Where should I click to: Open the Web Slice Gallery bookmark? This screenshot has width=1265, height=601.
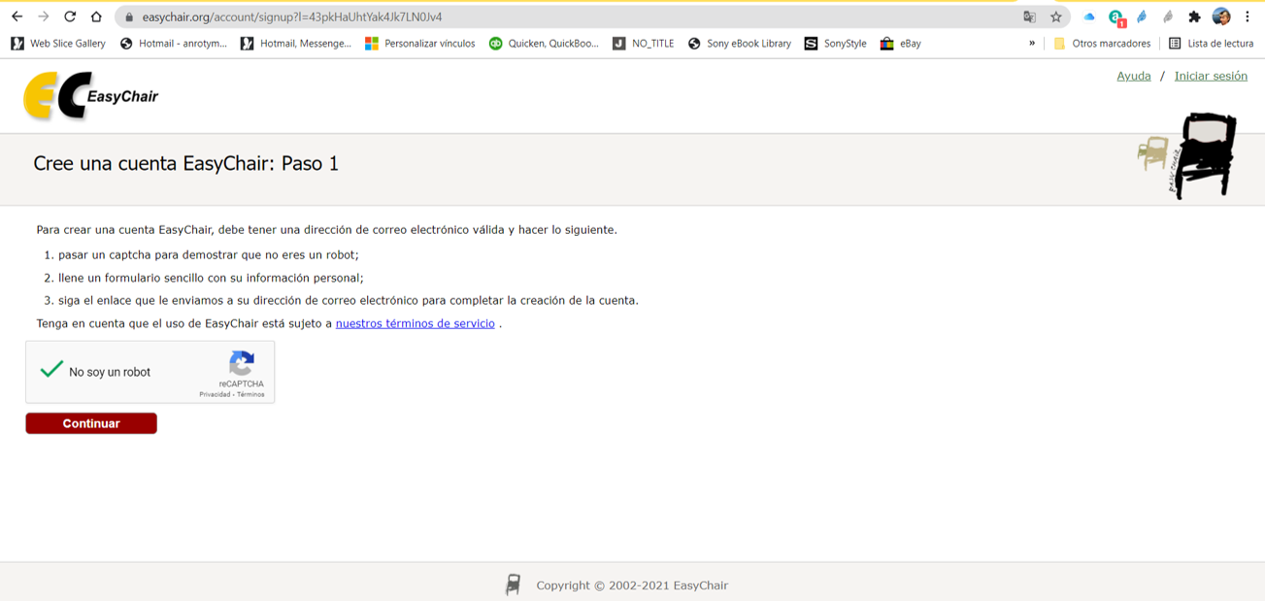(x=58, y=44)
